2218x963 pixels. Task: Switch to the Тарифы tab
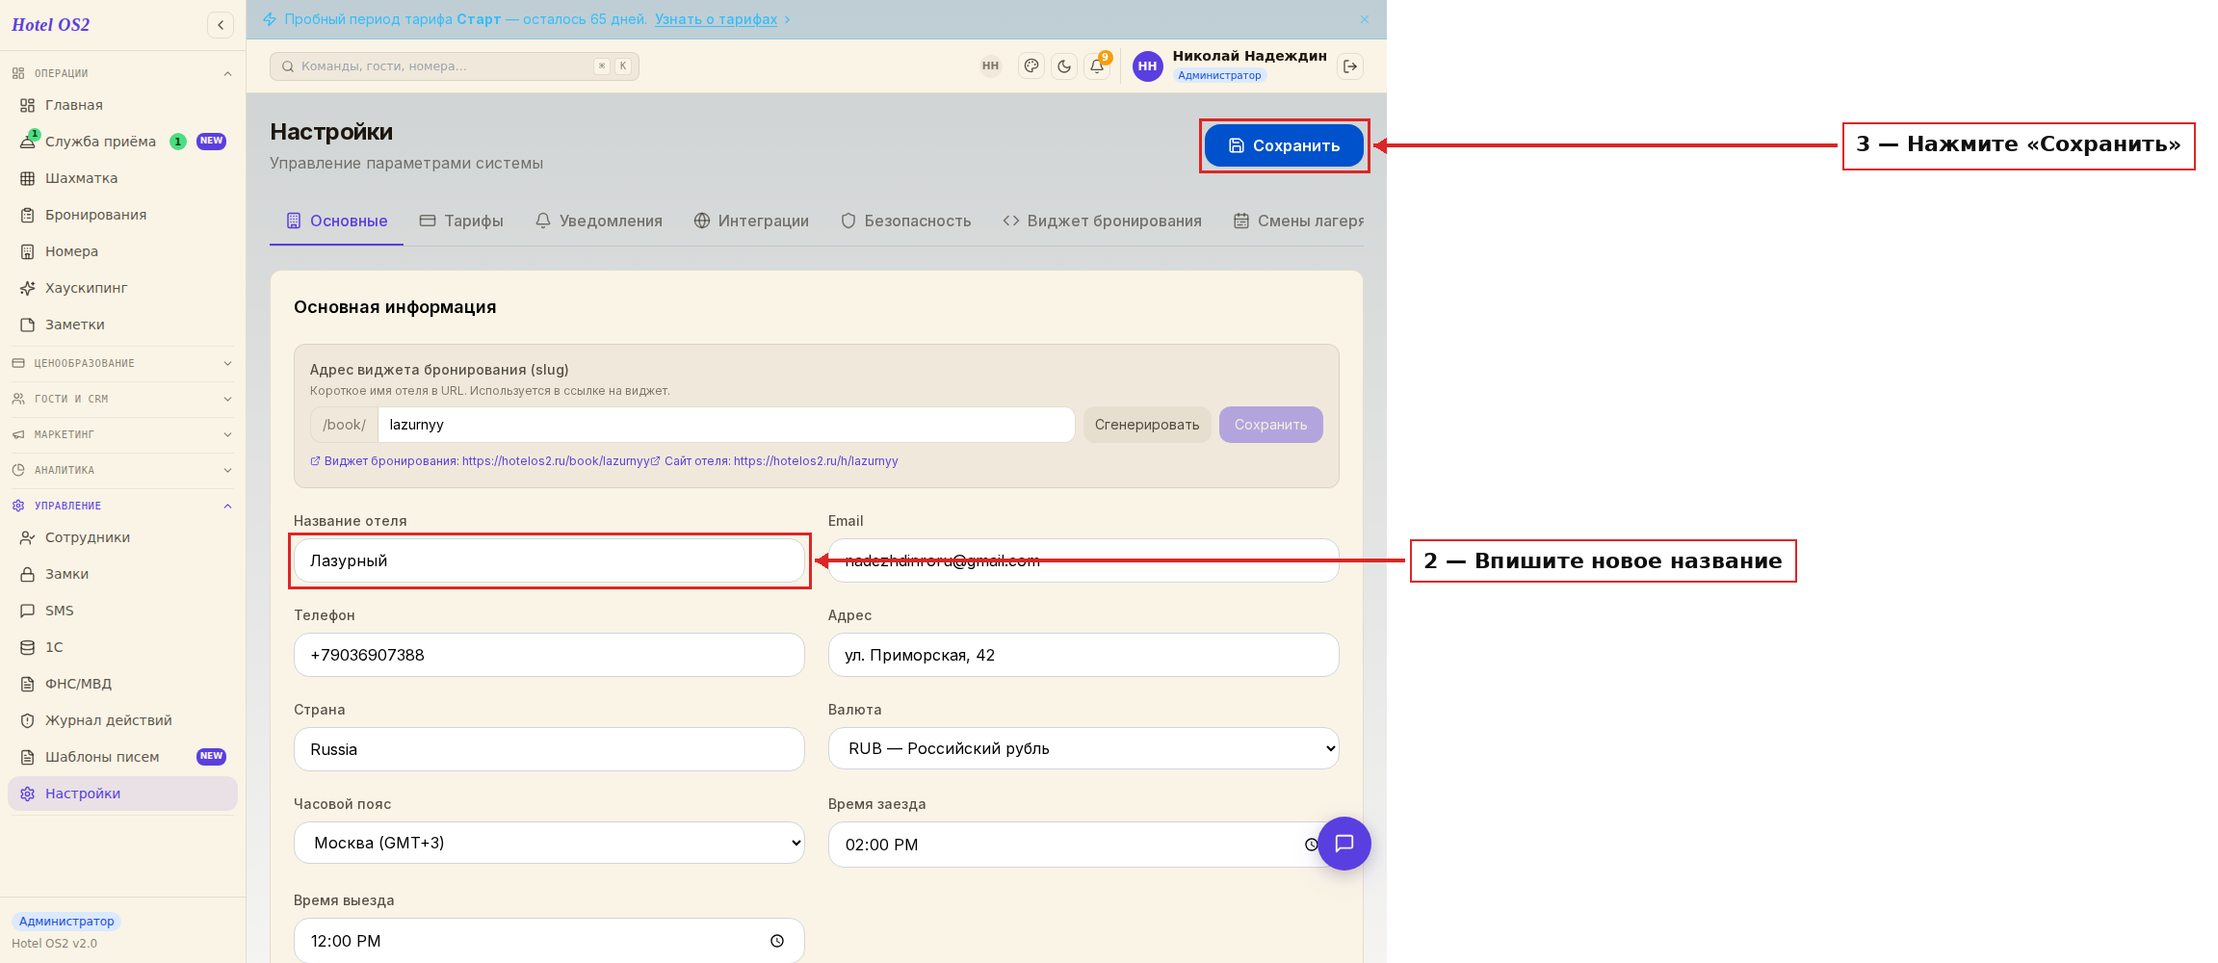(x=461, y=221)
